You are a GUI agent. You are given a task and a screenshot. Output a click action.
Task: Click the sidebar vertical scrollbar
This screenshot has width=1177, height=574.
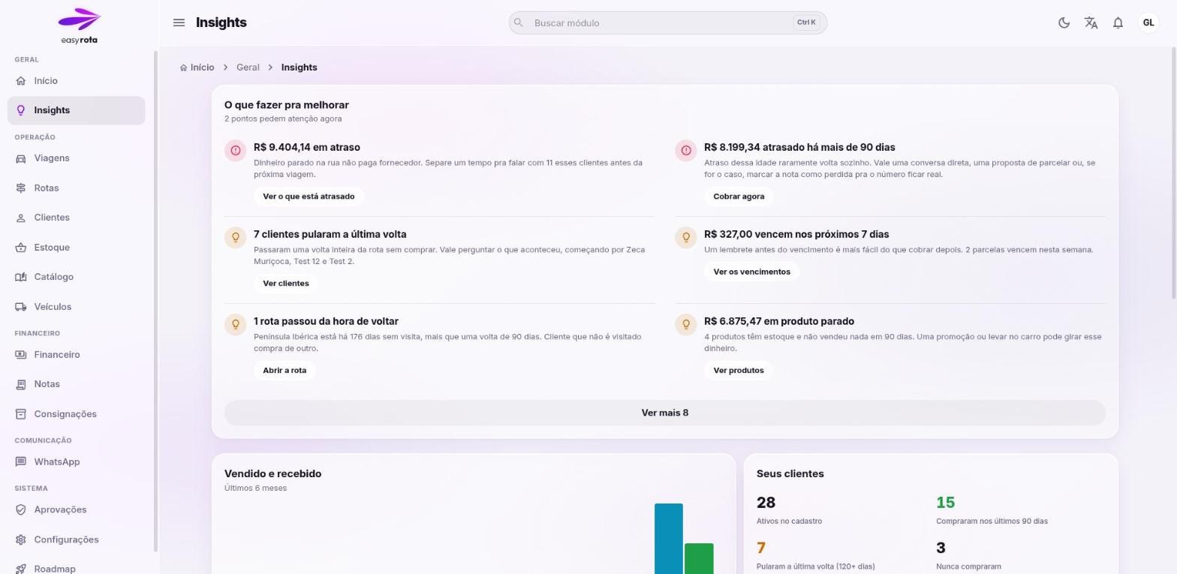tap(155, 300)
